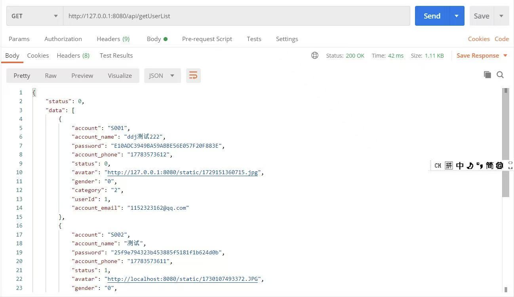Click the IME CH language indicator
The image size is (514, 297).
tap(438, 165)
